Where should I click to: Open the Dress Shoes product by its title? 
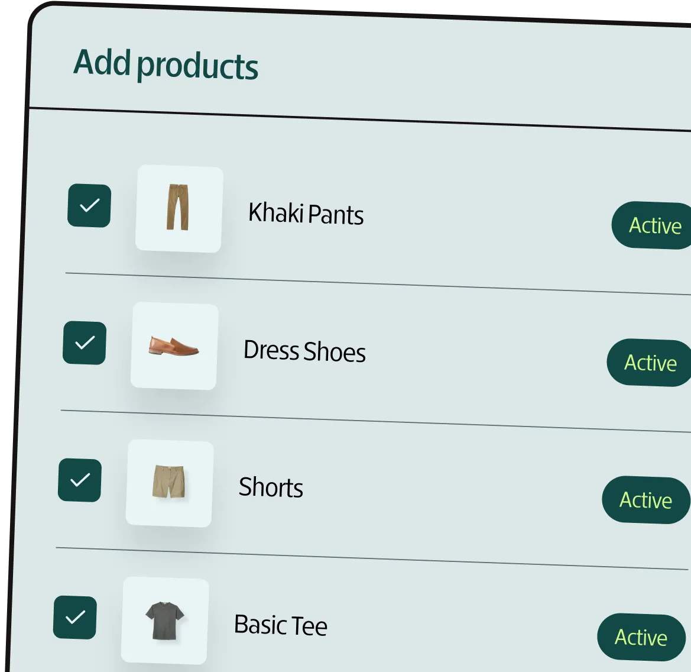[x=304, y=351]
